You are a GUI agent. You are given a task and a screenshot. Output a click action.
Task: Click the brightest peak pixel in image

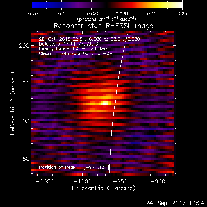(106, 103)
